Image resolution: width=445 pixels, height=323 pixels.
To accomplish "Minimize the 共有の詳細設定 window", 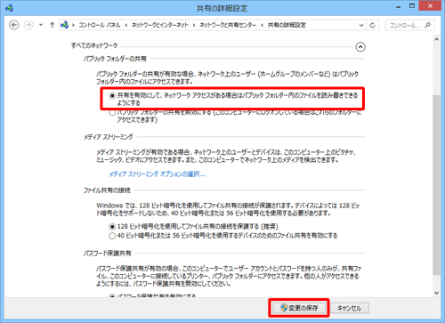I will click(399, 6).
